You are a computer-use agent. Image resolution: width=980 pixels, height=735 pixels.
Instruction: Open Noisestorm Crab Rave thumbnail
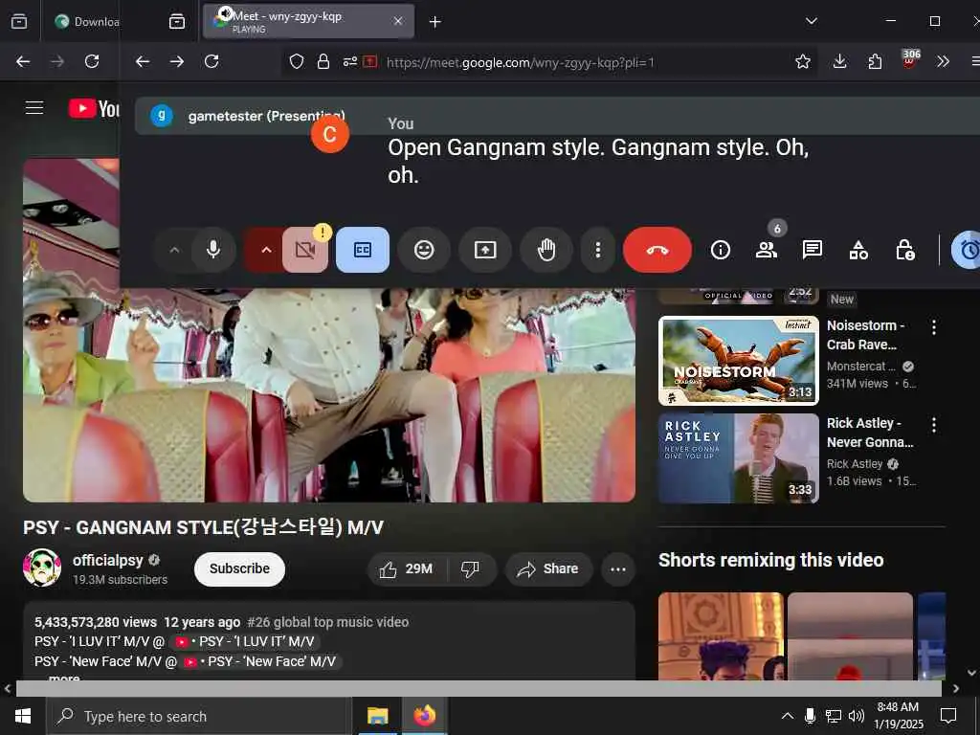pyautogui.click(x=738, y=361)
